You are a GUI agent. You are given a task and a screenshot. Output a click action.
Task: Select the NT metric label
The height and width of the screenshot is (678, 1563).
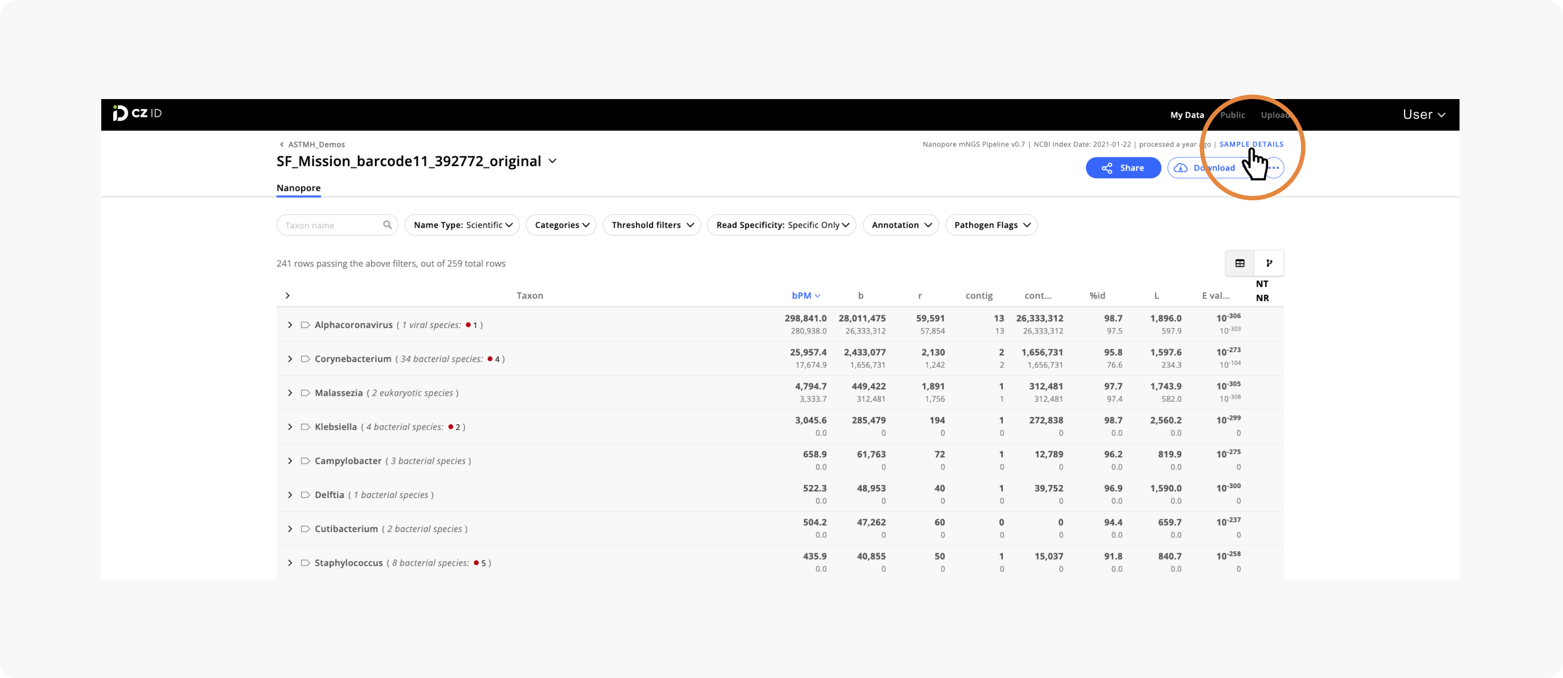1262,283
